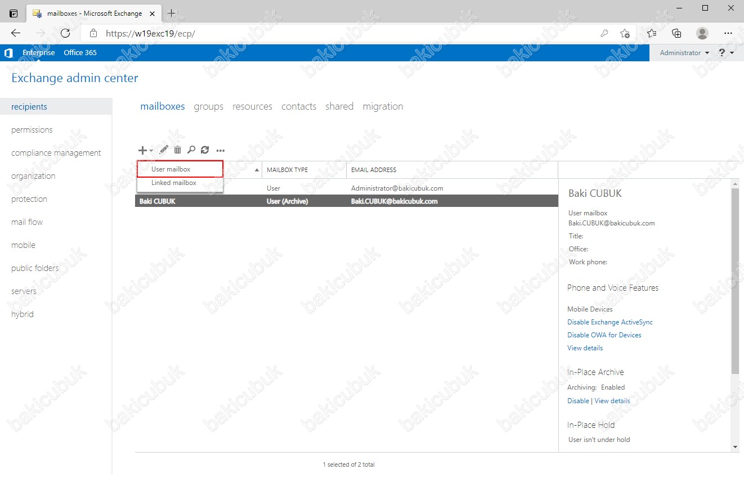Open browser settings and more menu
This screenshot has height=483, width=744.
(x=729, y=33)
